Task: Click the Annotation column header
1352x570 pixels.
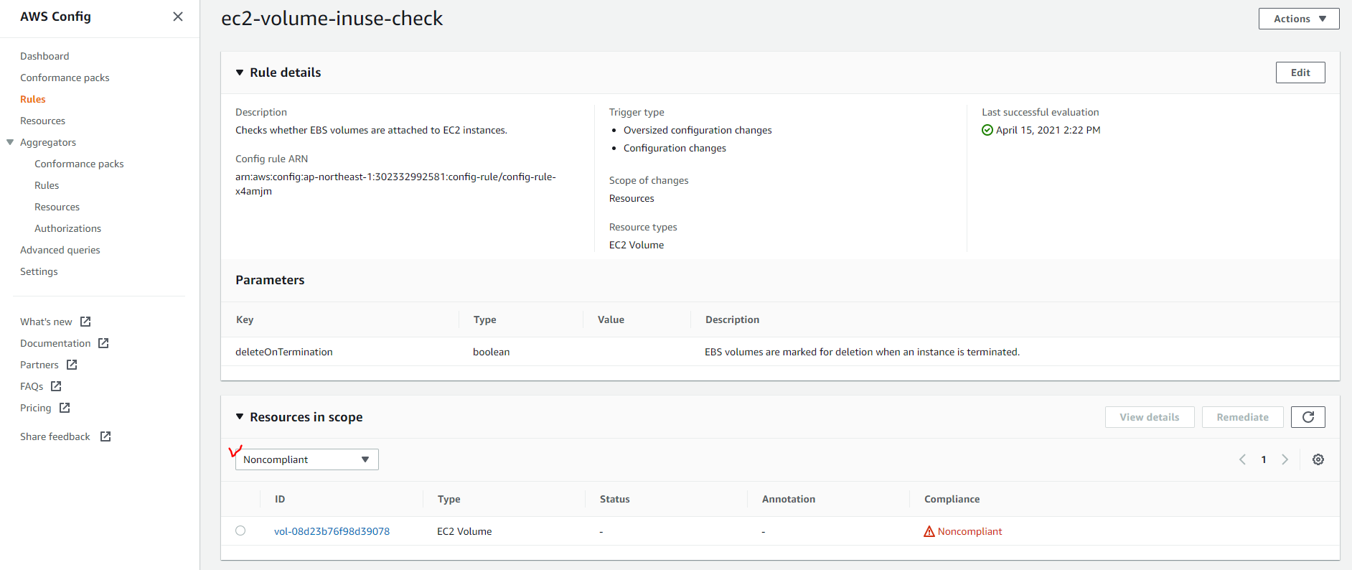Action: click(x=789, y=499)
